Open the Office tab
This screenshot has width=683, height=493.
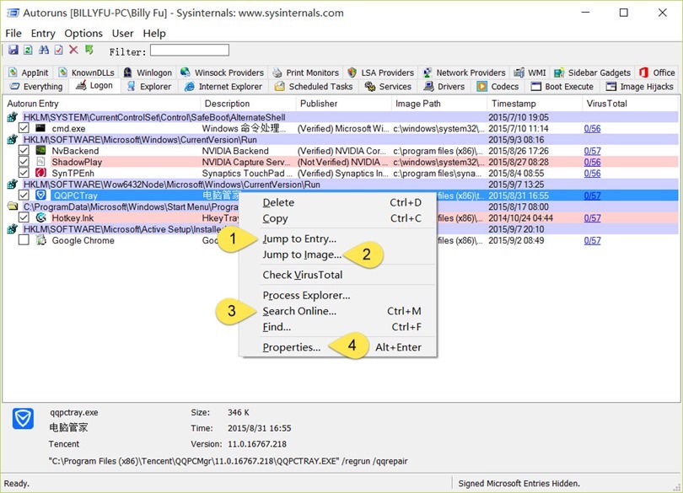coord(657,72)
